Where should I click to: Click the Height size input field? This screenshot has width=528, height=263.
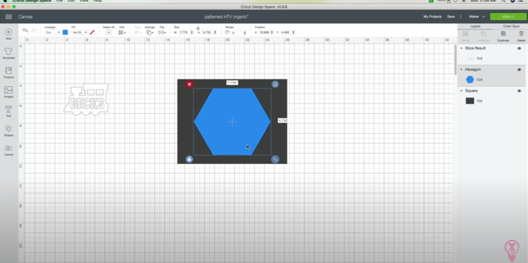[207, 33]
